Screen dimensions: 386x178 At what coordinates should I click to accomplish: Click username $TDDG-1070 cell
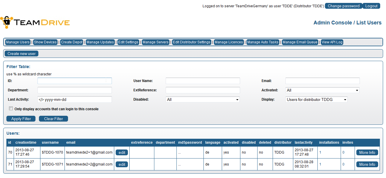pos(52,152)
